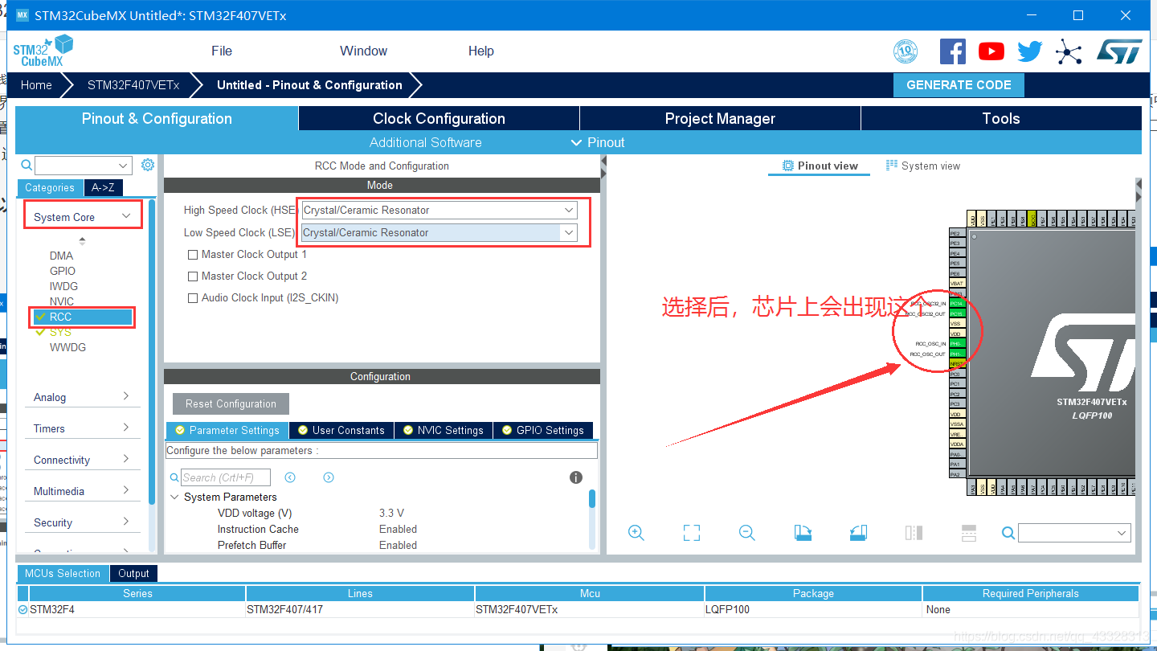Collapse the System Parameters group
Viewport: 1157px width, 651px height.
point(174,497)
